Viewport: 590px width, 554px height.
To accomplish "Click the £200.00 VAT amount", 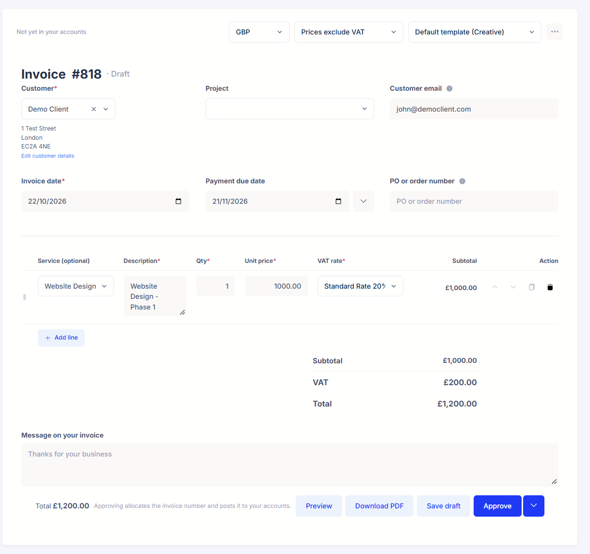I will point(460,382).
